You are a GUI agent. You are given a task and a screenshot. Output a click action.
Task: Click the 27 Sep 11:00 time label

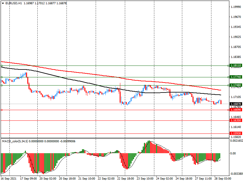(204, 179)
